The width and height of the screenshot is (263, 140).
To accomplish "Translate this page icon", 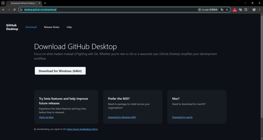I will click(x=222, y=10).
